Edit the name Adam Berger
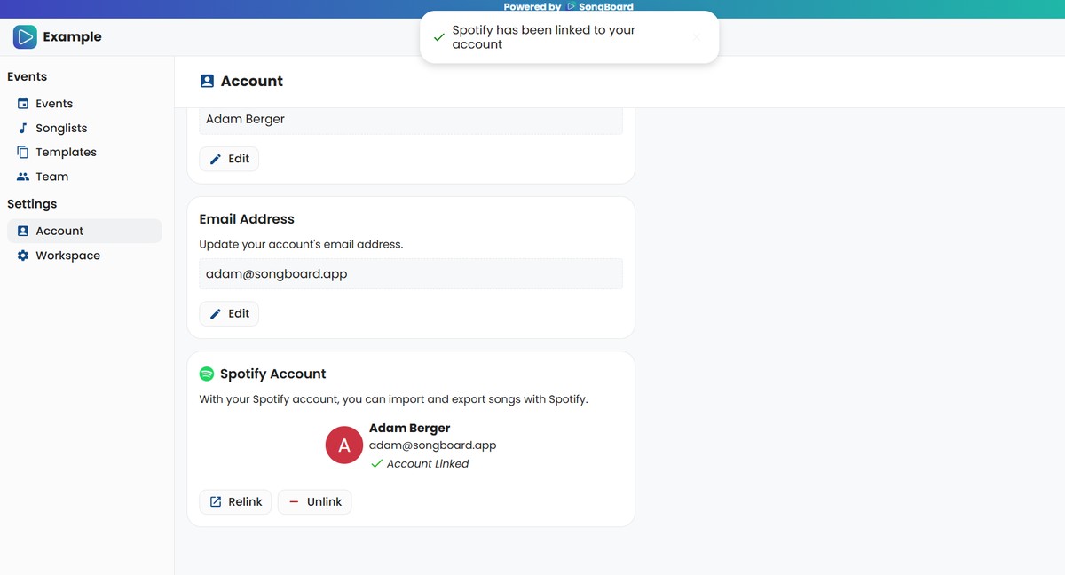Viewport: 1065px width, 575px height. tap(229, 159)
